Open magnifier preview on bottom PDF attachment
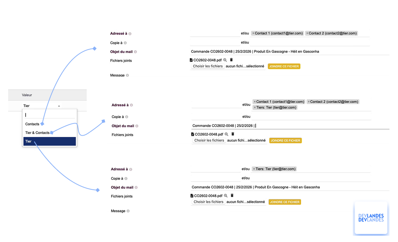398x242 pixels. coord(226,196)
